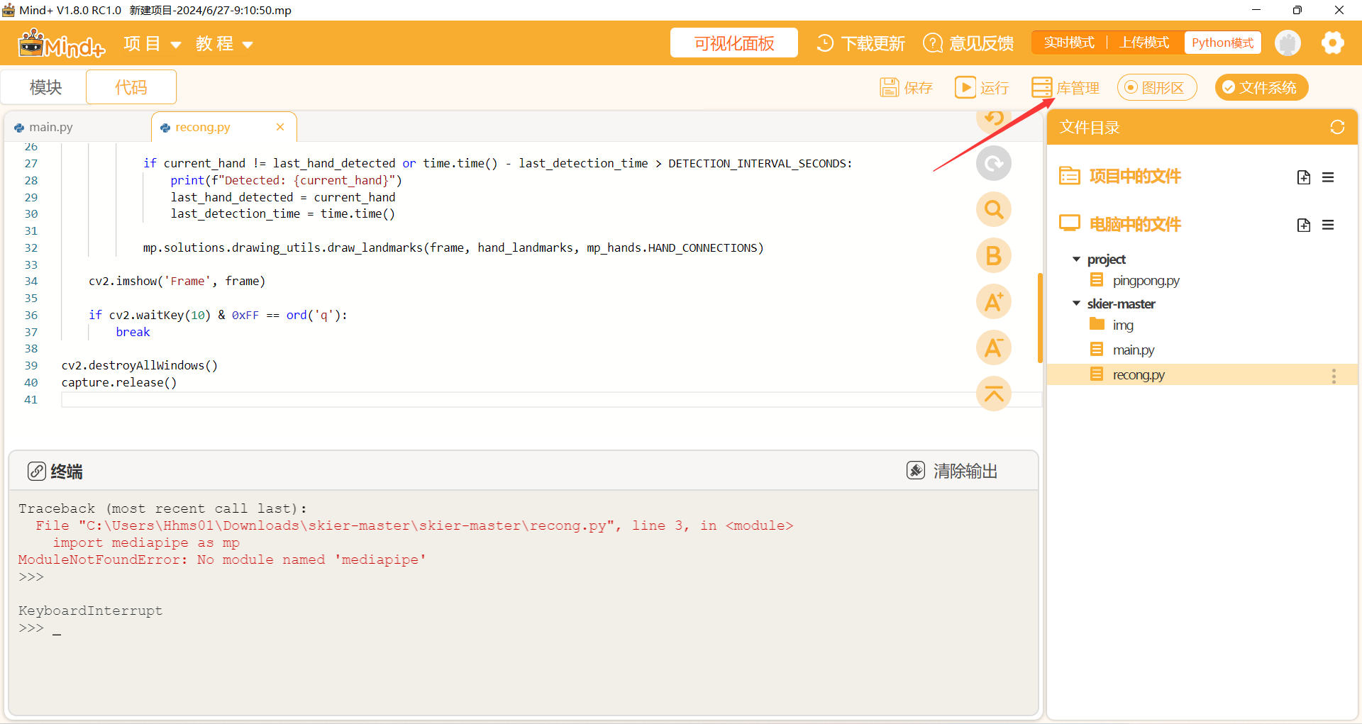The height and width of the screenshot is (724, 1362).
Task: Open the img folder
Action: (x=1123, y=325)
